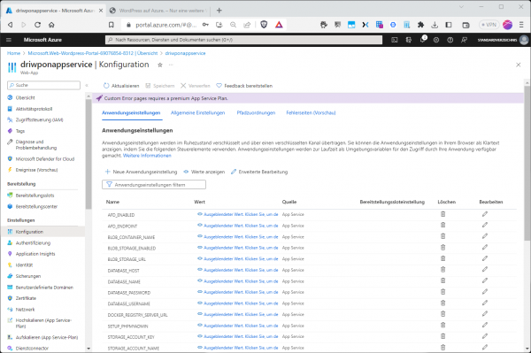
Task: Switch to Pfadzuordnungen tab
Action: (x=256, y=112)
